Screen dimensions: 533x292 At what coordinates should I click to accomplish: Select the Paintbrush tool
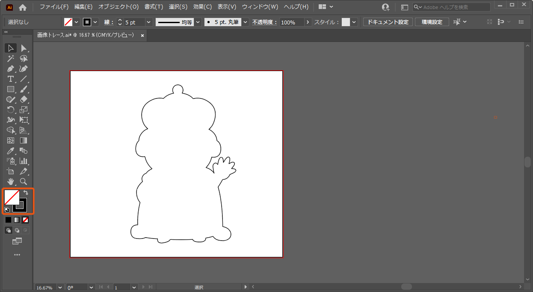pos(24,89)
